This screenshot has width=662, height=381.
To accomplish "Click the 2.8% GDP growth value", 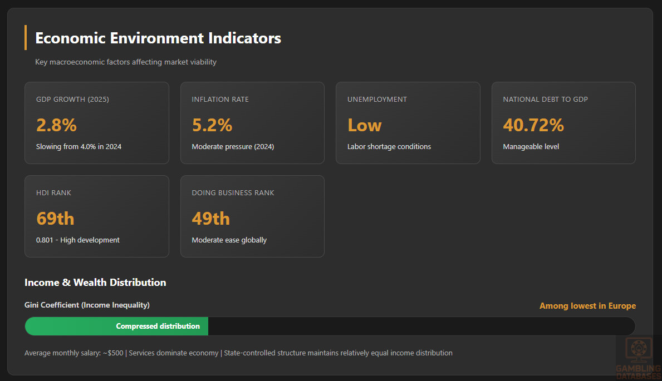I will click(56, 125).
